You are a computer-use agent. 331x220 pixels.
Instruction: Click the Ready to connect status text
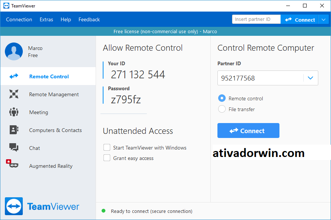pos(152,211)
